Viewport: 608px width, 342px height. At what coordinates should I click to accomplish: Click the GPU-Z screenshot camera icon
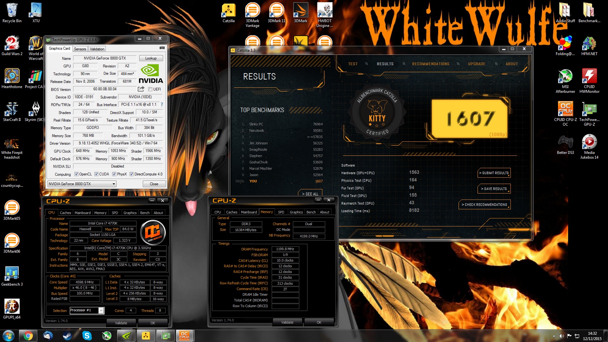pos(162,48)
